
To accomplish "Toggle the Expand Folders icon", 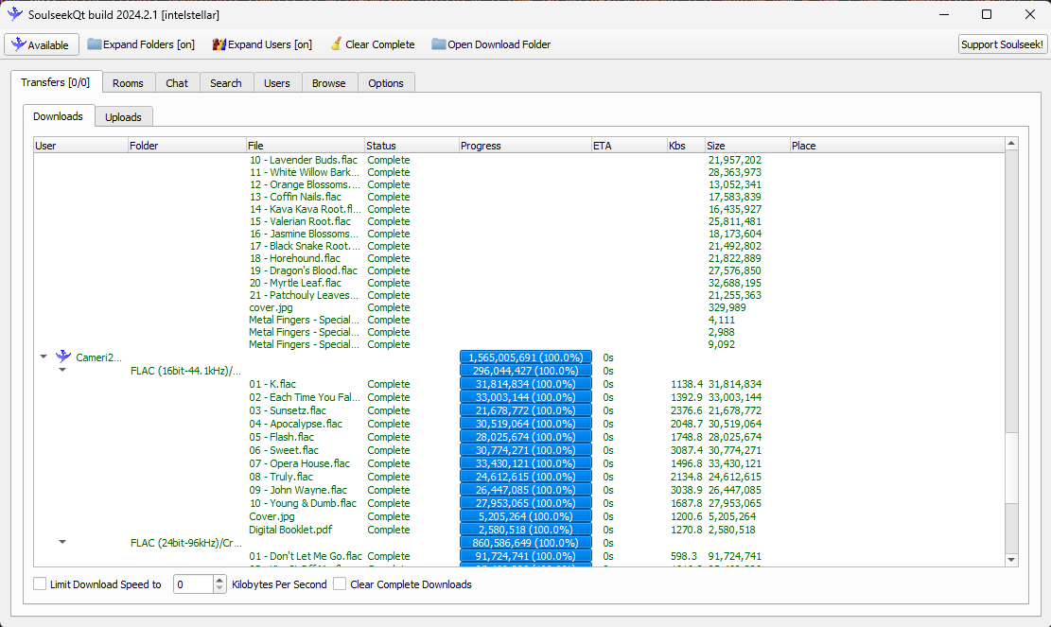I will (x=94, y=44).
